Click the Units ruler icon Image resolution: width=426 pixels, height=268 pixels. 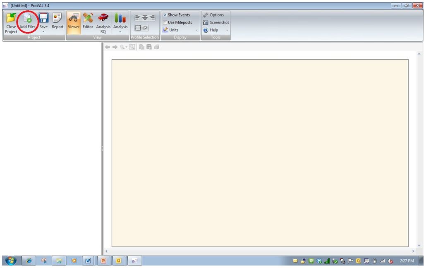[165, 30]
